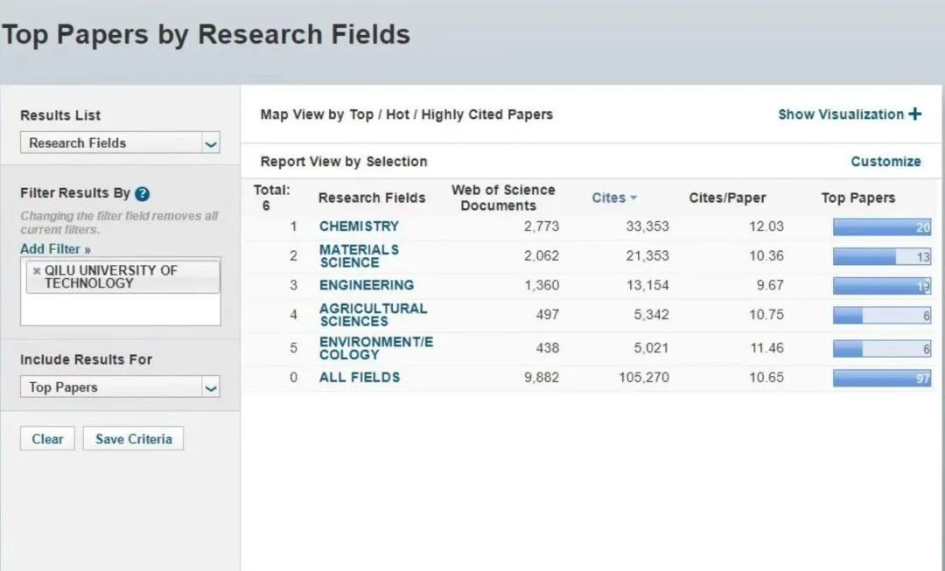Screen dimensions: 945x571
Task: Open the Research Fields results list dropdown
Action: 210,143
